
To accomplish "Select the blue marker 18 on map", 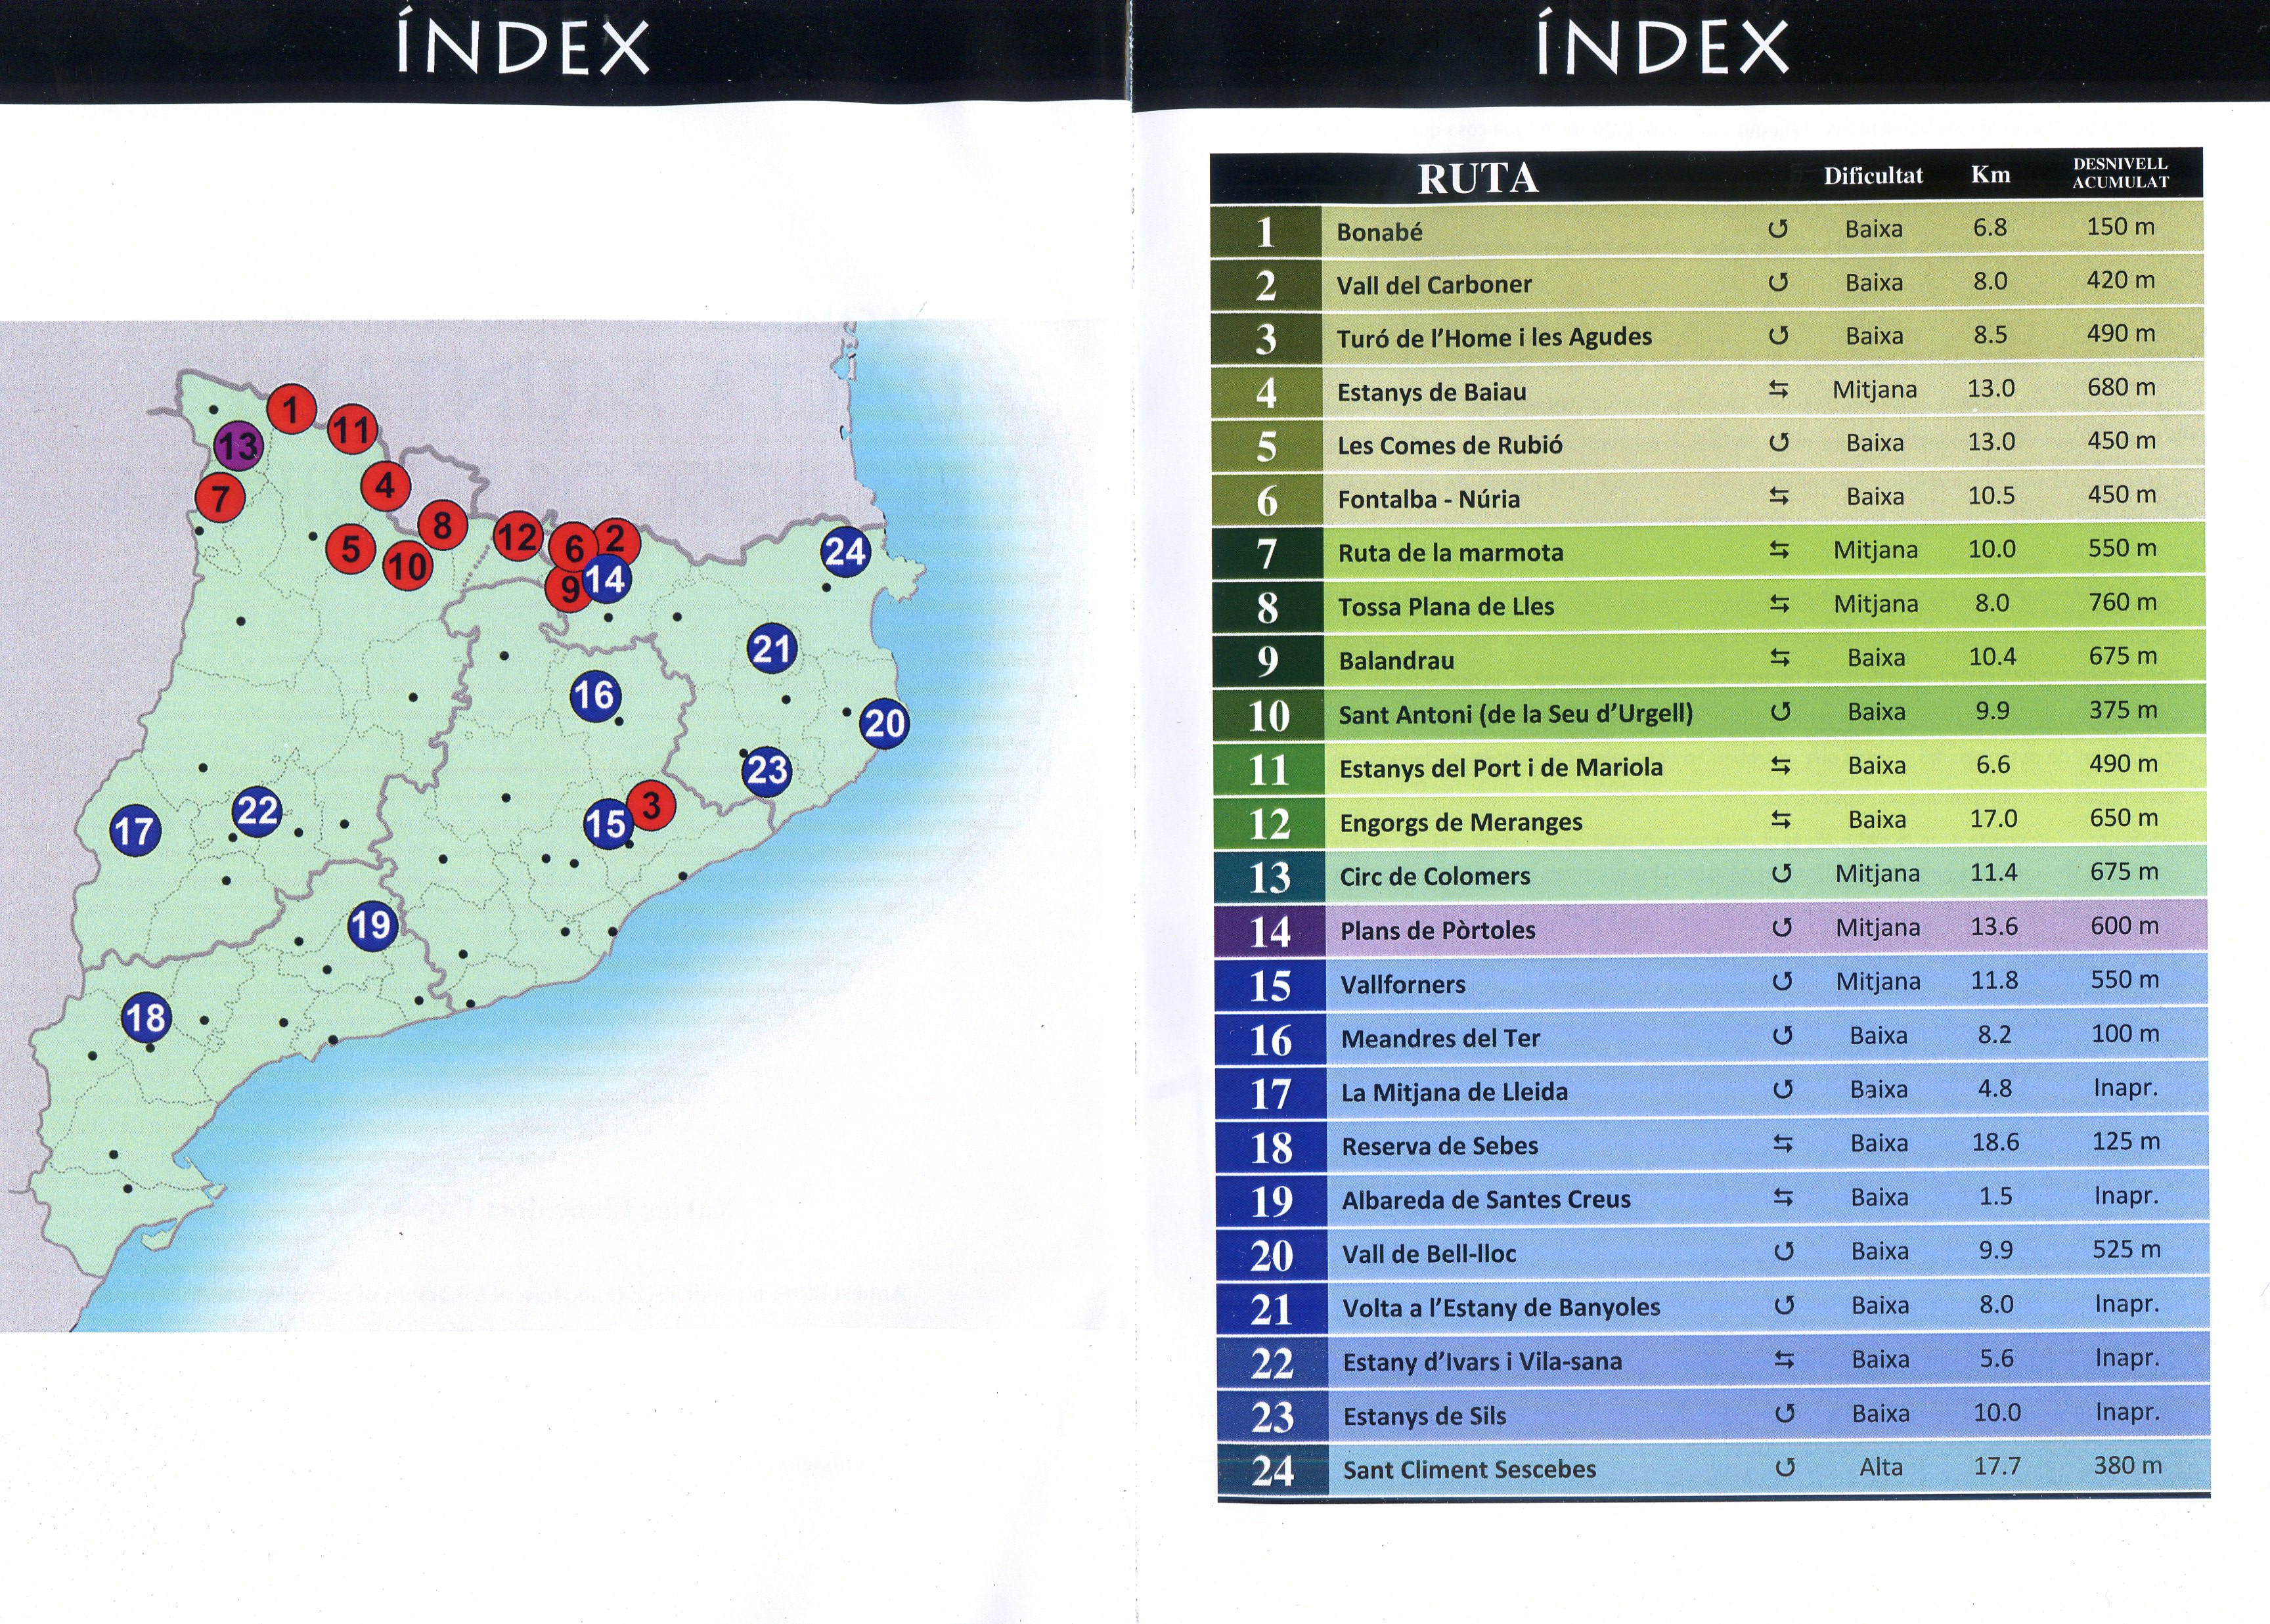I will click(146, 1018).
